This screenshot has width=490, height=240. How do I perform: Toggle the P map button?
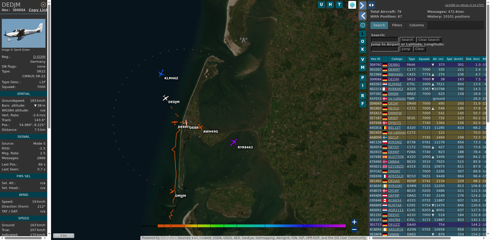click(x=363, y=78)
